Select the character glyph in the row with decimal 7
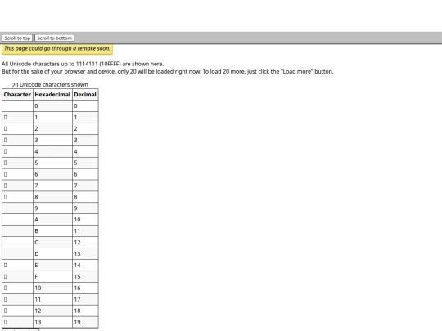442x331 pixels. pyautogui.click(x=6, y=186)
